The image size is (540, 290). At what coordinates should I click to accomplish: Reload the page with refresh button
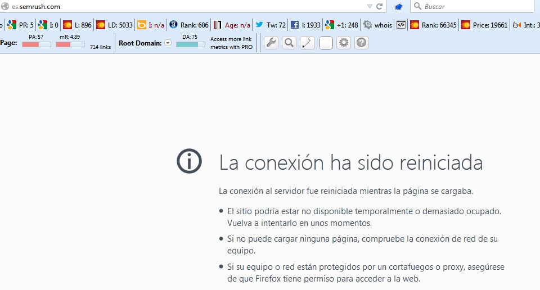pyautogui.click(x=380, y=7)
